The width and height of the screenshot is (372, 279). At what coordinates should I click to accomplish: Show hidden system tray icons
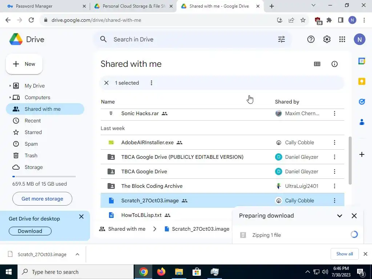[307, 272]
